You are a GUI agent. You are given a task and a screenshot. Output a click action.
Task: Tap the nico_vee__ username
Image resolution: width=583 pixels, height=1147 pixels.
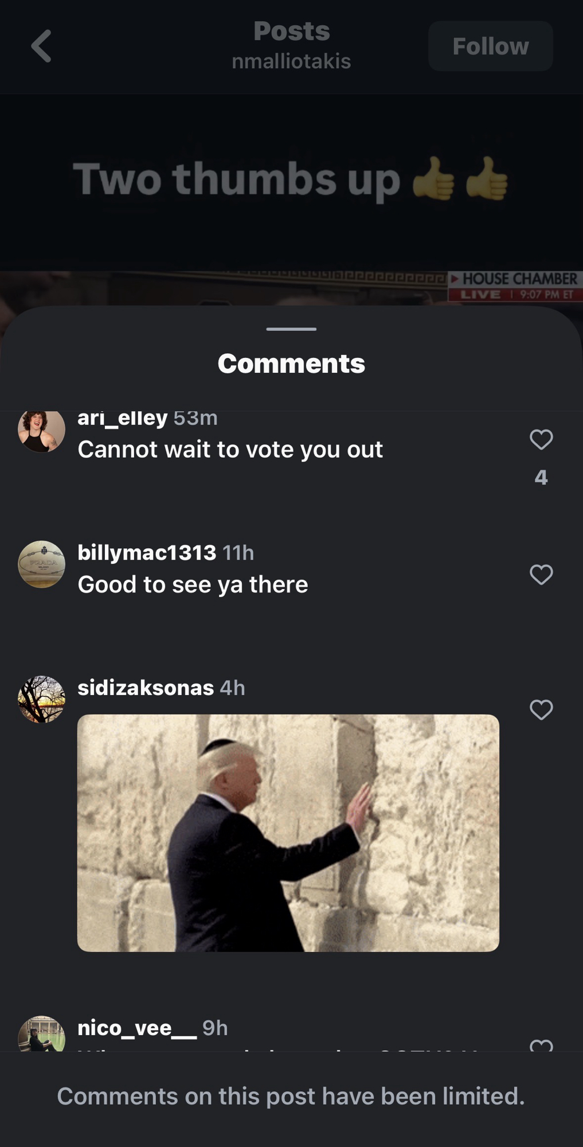tap(137, 1028)
